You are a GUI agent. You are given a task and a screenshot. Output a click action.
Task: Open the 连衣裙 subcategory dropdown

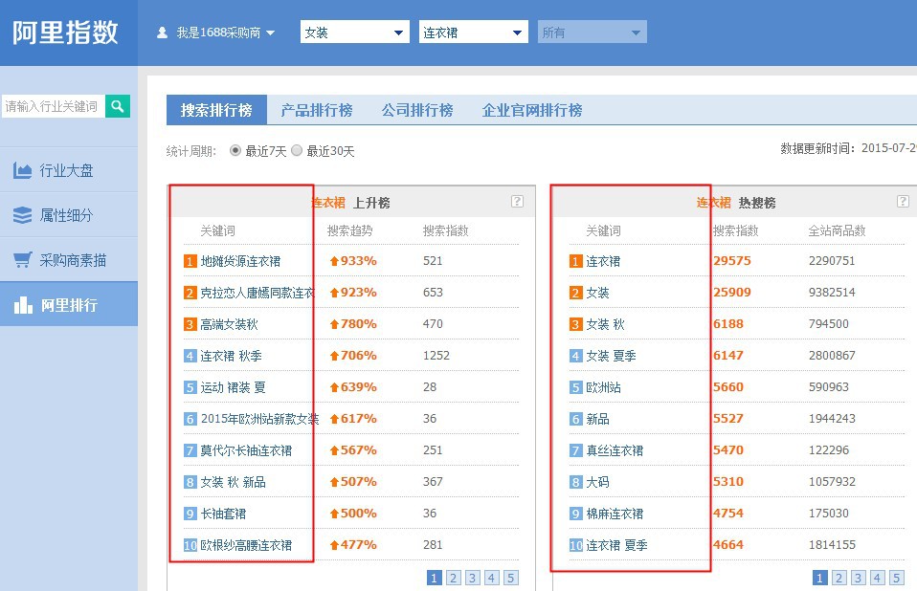click(473, 33)
